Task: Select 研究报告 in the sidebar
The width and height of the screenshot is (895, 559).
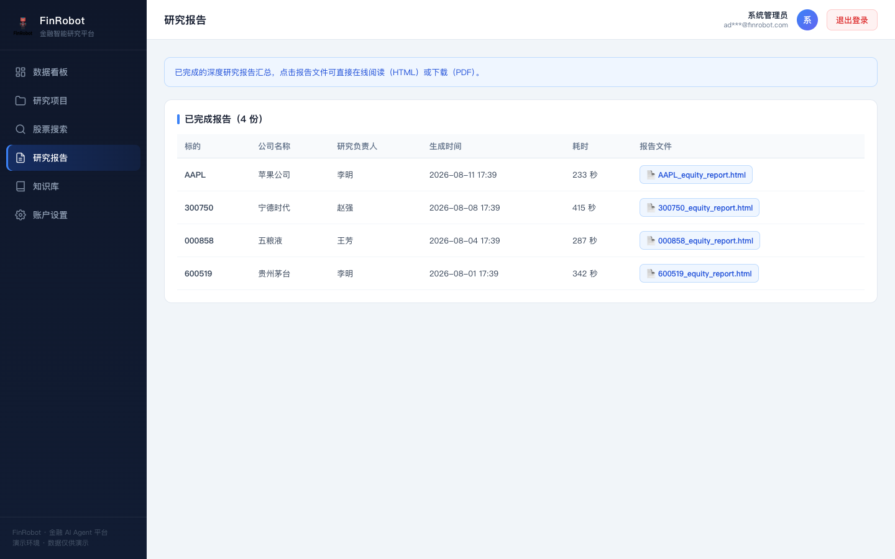Action: click(73, 158)
